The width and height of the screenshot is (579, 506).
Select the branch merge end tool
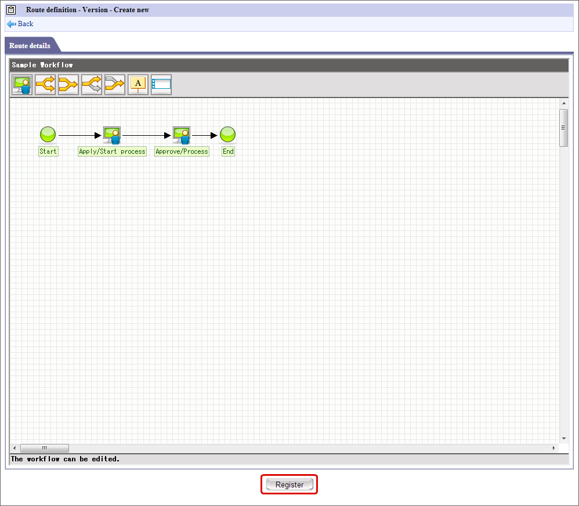coord(68,85)
